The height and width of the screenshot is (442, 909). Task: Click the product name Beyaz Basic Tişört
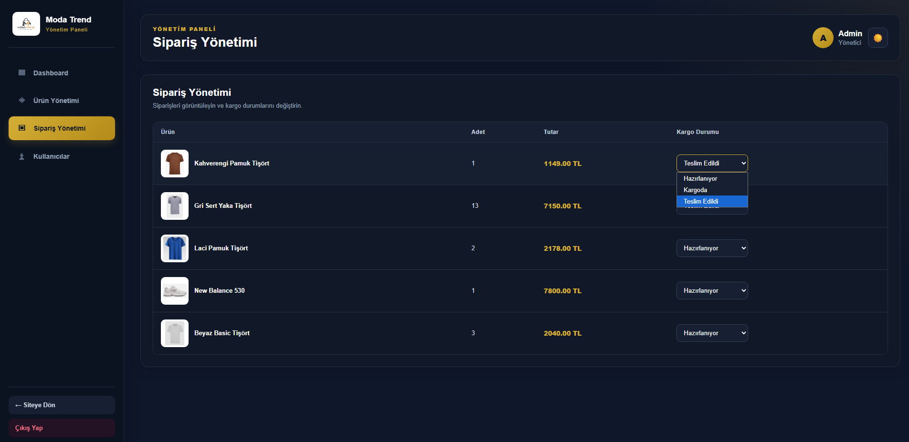coord(222,333)
